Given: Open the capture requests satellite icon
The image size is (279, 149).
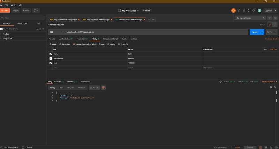Looking at the screenshot, I should tap(239, 11).
